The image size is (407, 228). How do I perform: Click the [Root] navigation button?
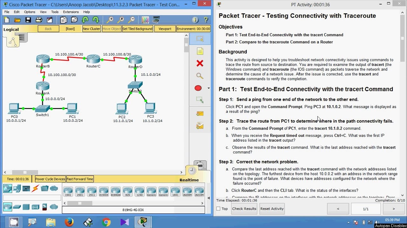pyautogui.click(x=70, y=29)
